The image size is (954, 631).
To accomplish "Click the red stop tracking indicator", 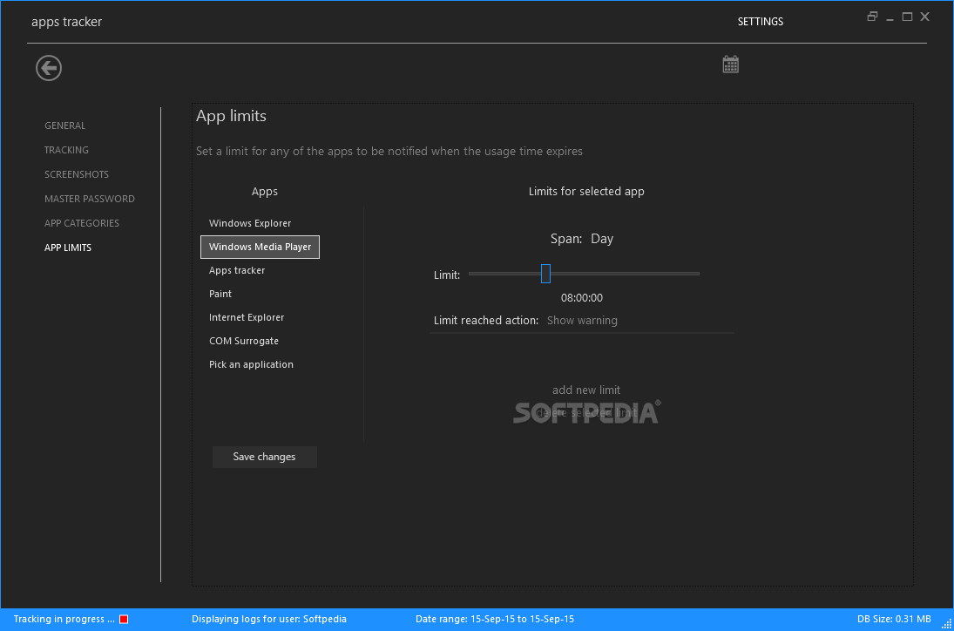I will pyautogui.click(x=124, y=619).
